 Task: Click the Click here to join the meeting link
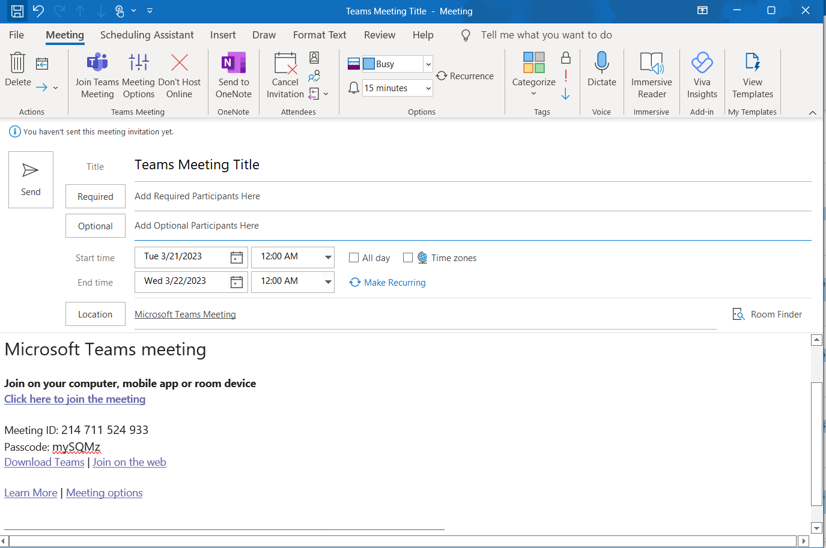(x=75, y=399)
